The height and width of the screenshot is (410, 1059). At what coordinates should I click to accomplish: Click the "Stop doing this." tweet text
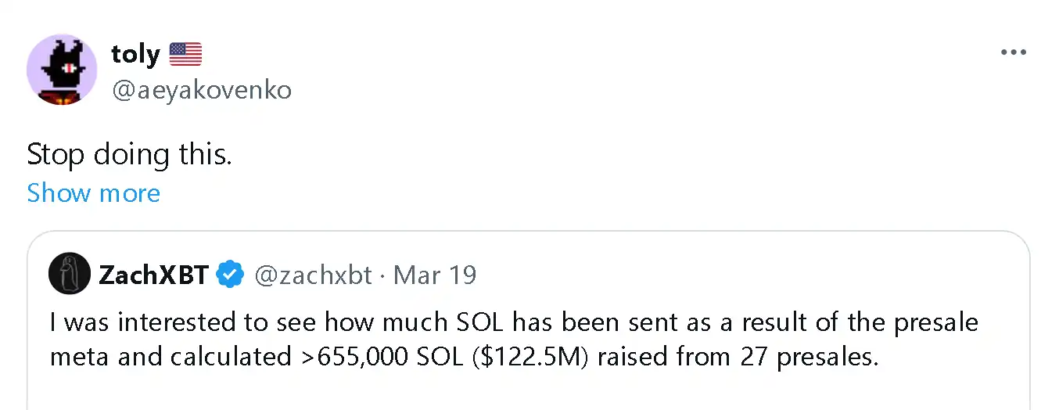(129, 155)
